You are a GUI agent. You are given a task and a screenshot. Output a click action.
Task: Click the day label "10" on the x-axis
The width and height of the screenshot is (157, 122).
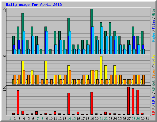point(51,119)
